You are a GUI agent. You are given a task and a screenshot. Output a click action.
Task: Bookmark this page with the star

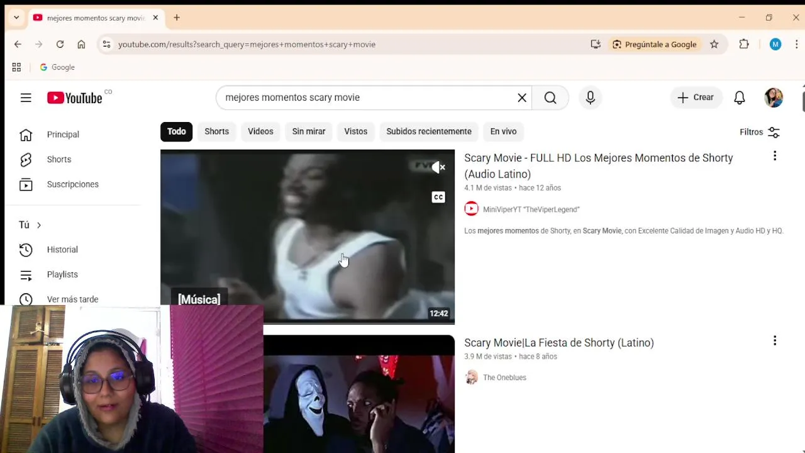coord(714,44)
